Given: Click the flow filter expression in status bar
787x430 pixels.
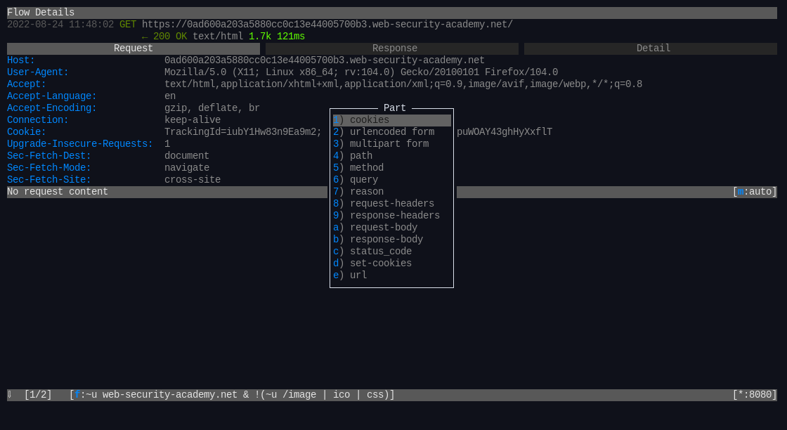Looking at the screenshot, I should [232, 395].
